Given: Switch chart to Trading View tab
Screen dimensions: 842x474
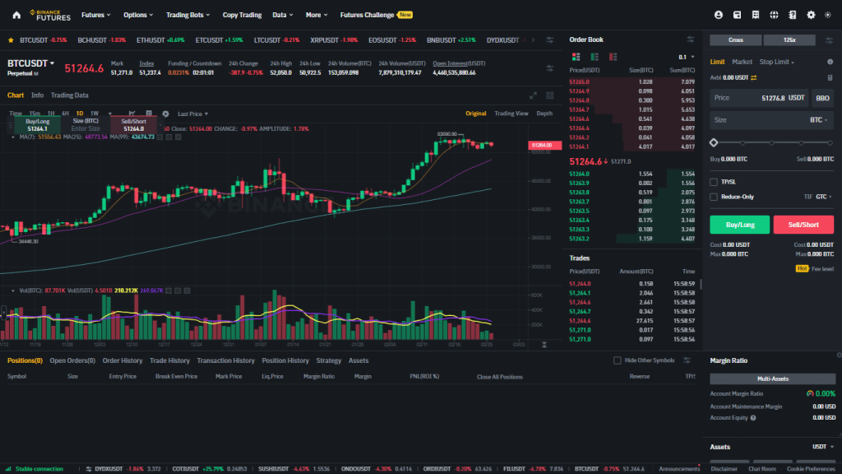Looking at the screenshot, I should (x=511, y=114).
